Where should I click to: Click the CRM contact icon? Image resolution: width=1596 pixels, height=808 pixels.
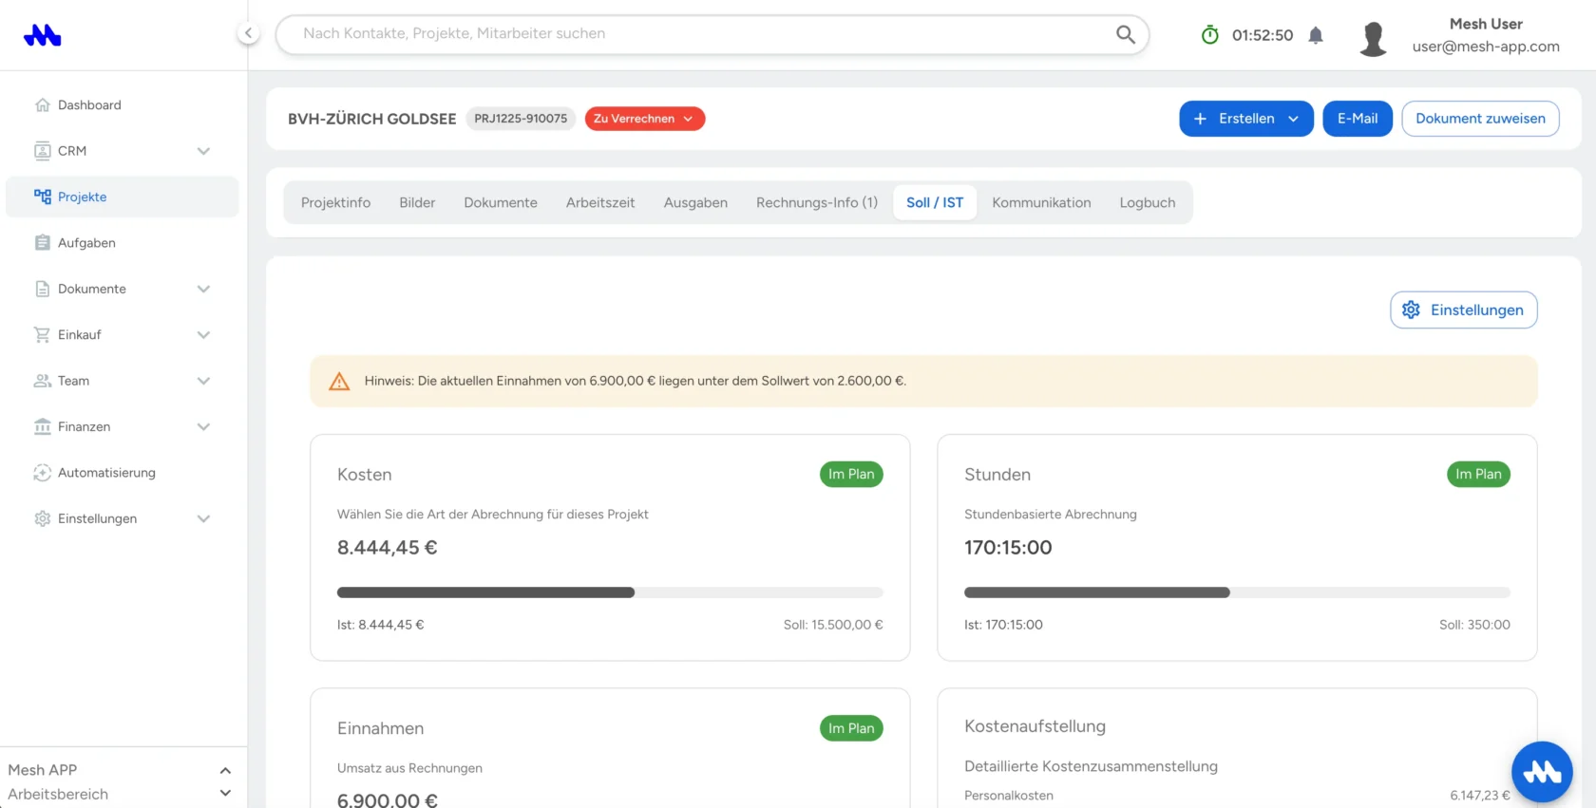coord(42,151)
